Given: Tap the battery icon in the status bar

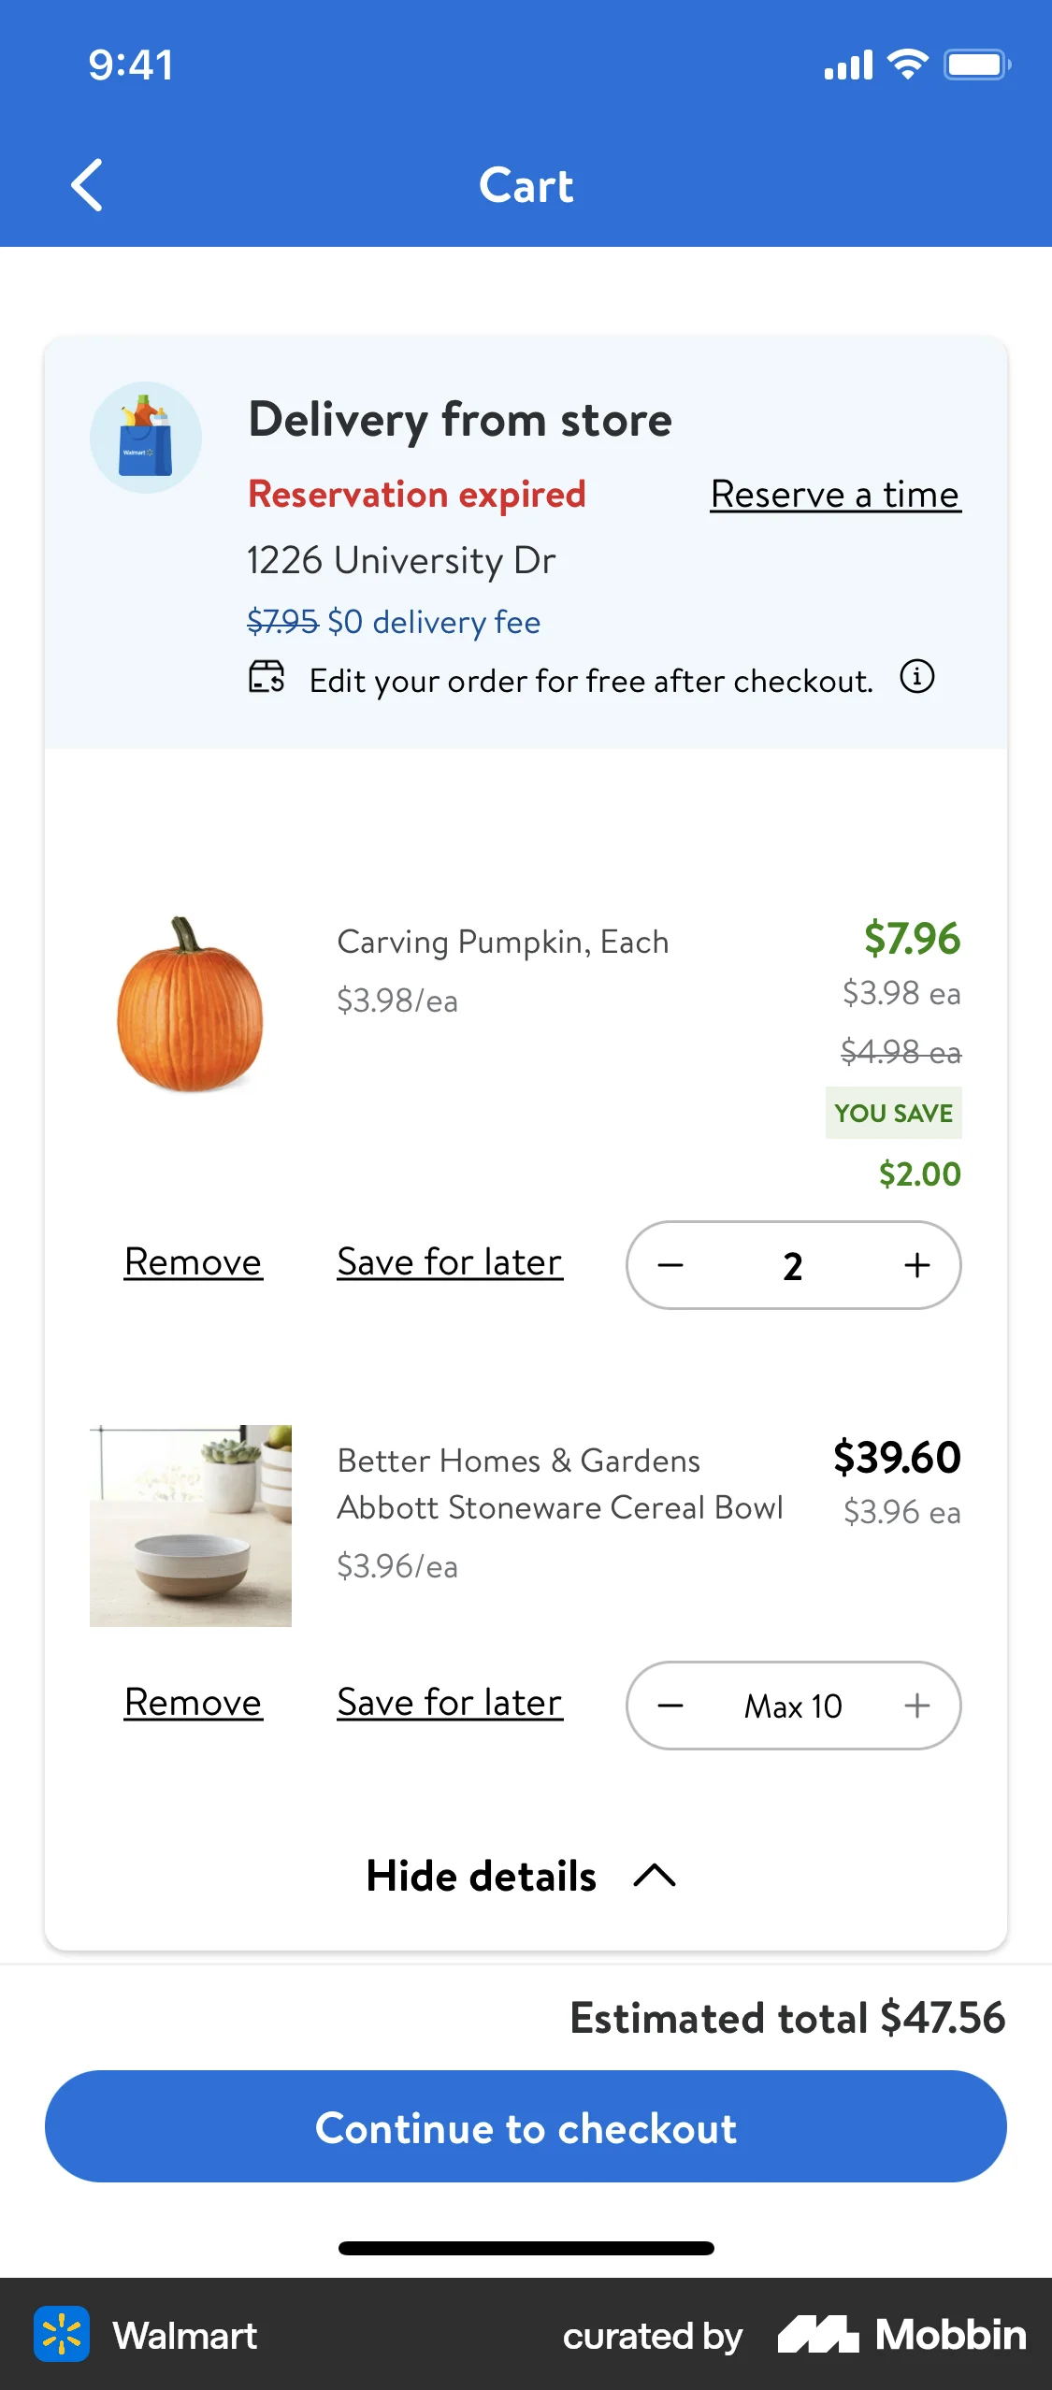Looking at the screenshot, I should (975, 64).
